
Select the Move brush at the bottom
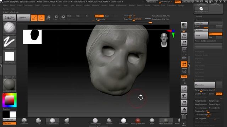(x=67, y=121)
